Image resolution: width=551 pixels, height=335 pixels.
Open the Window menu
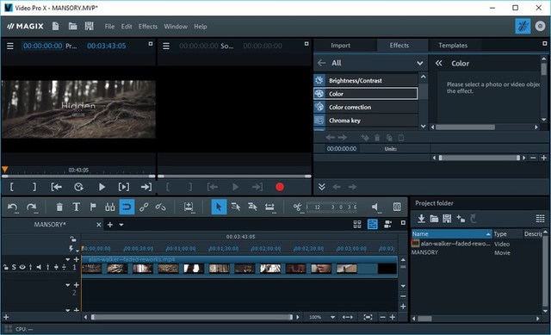click(x=176, y=27)
